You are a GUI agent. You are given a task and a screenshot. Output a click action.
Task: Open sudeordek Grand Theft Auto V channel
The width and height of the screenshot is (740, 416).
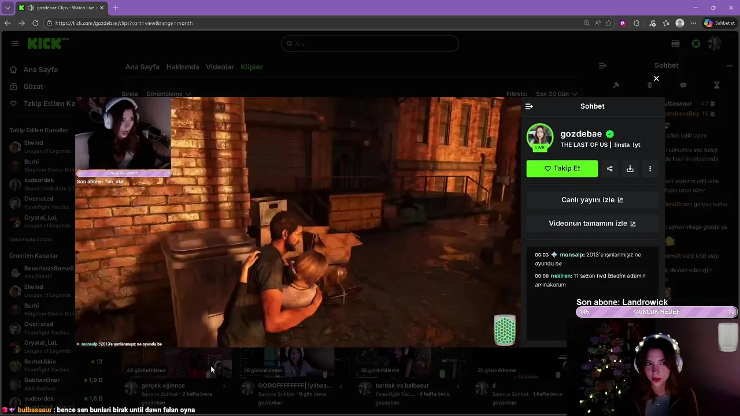point(42,184)
